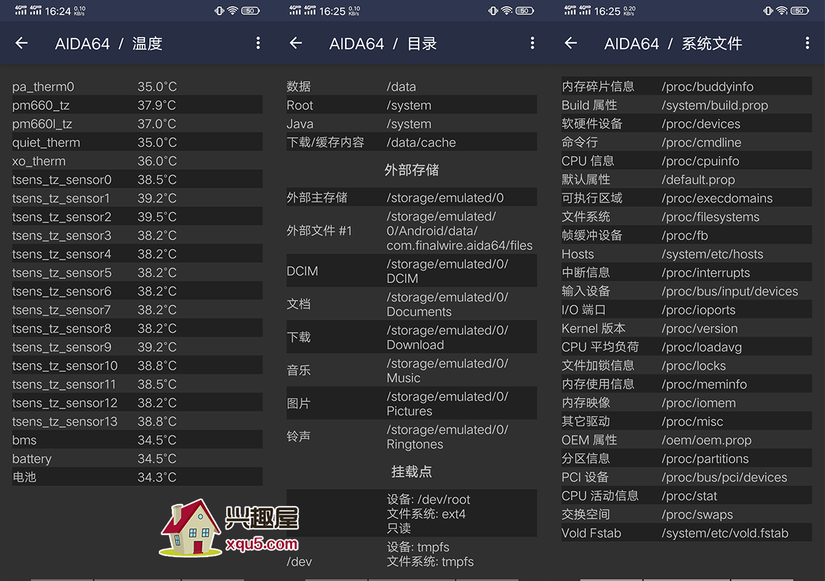This screenshot has width=825, height=581.
Task: Open 命令行 /proc/cmdline
Action: coord(687,142)
